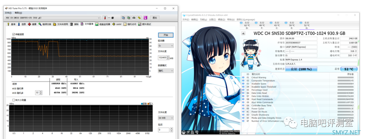Switch to the 文件夹使用 folder usage tab
The width and height of the screenshot is (365, 139).
(60, 24)
